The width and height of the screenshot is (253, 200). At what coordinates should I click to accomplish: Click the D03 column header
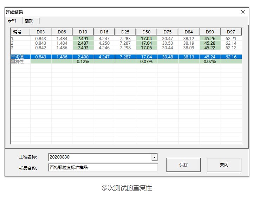(x=41, y=32)
